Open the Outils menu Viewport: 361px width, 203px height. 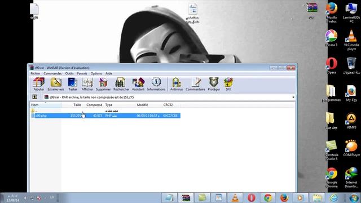pyautogui.click(x=69, y=73)
